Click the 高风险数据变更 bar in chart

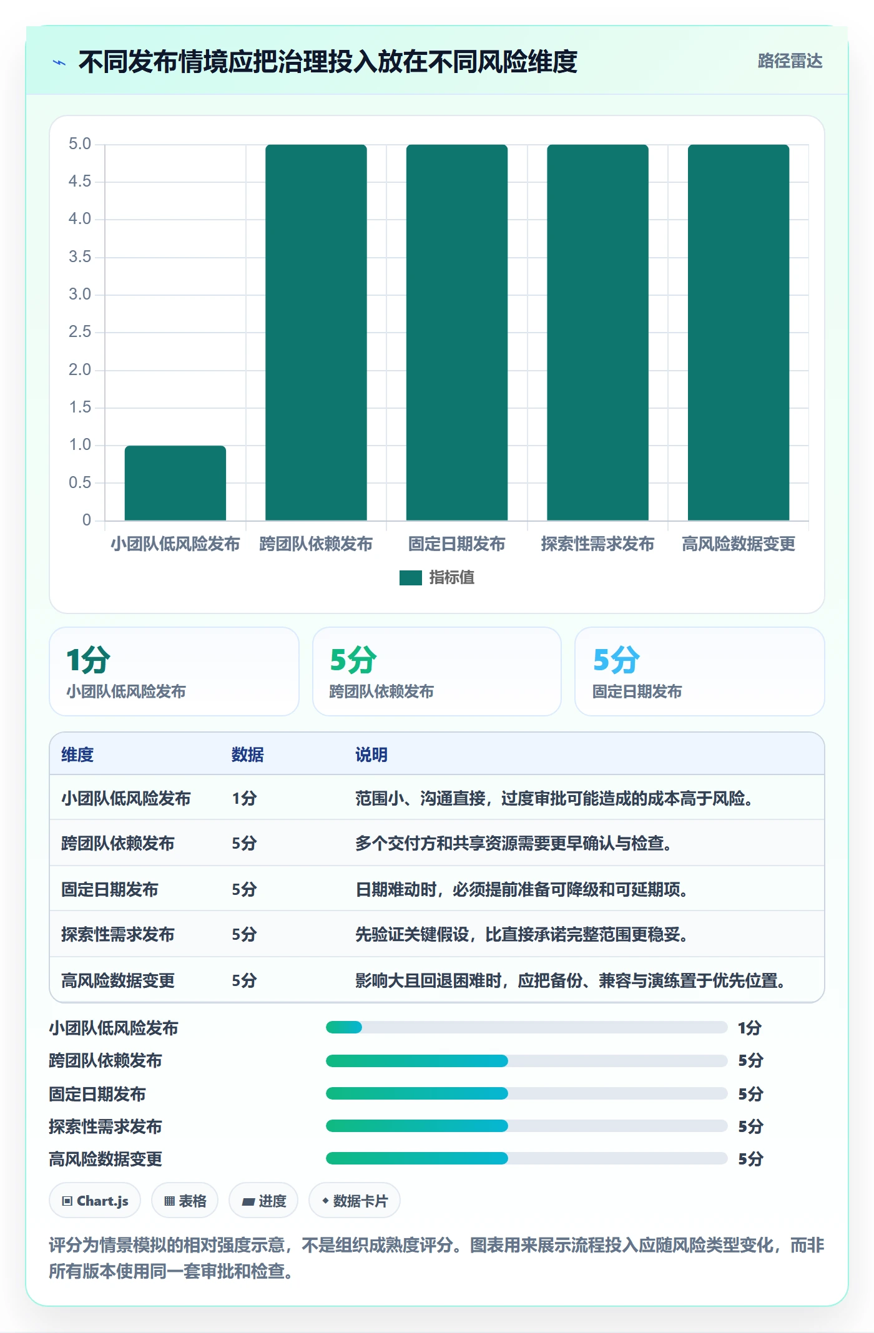[x=739, y=333]
